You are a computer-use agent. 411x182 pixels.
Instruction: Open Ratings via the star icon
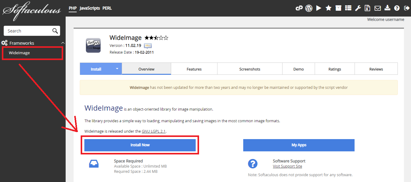coord(328,8)
